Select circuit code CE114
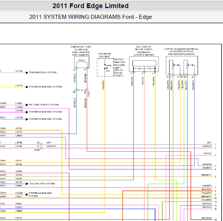The image size is (223, 221). pyautogui.click(x=19, y=132)
